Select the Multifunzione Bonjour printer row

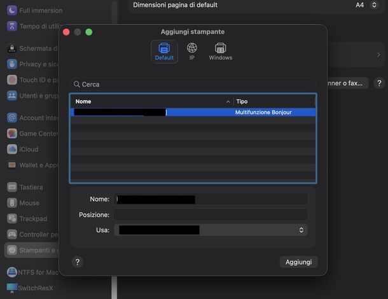coord(193,112)
